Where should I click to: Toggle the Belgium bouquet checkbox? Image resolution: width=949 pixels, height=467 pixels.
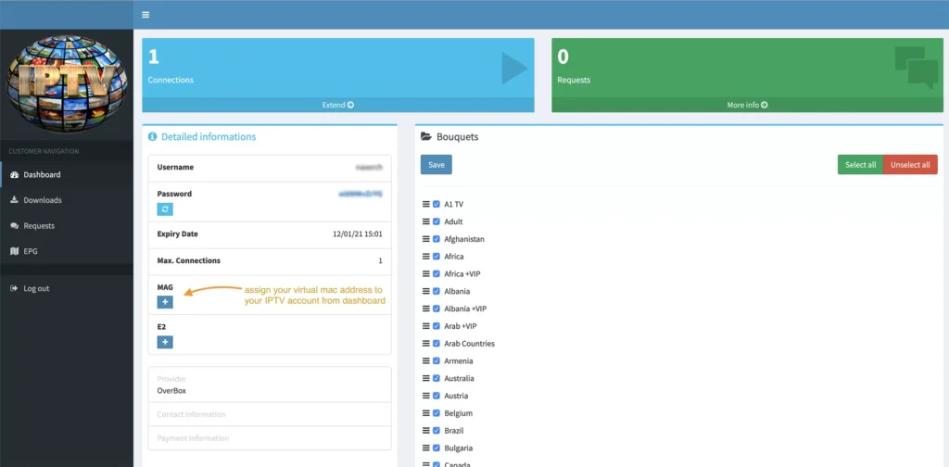pos(437,413)
